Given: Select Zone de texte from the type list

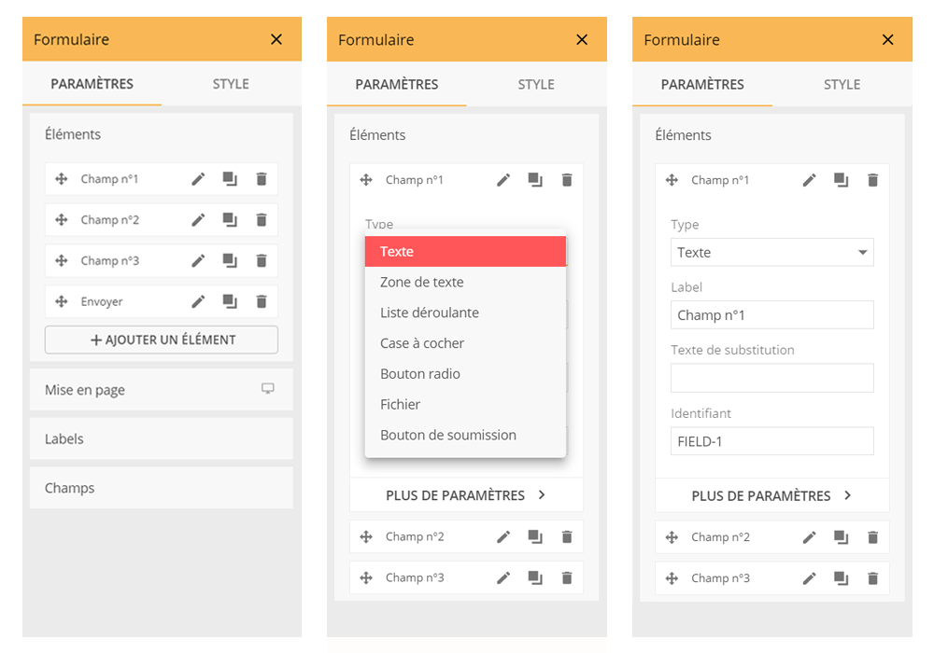Looking at the screenshot, I should pos(422,282).
